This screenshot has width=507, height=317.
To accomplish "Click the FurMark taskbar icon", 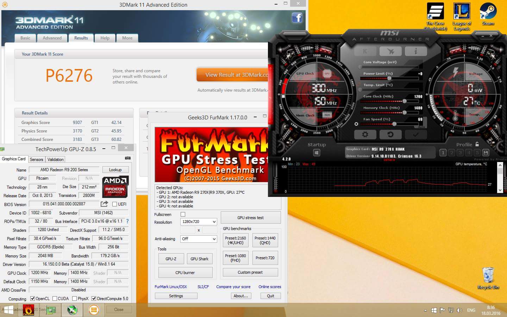I will coord(29,310).
